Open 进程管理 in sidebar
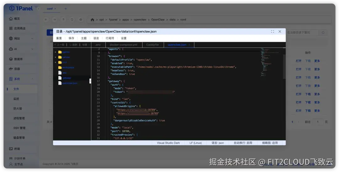Image resolution: width=339 pixels, height=172 pixels. (19, 118)
